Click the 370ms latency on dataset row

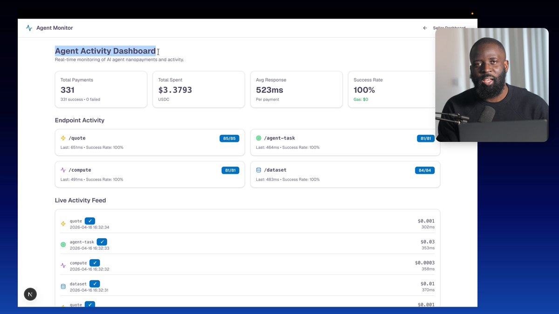click(x=428, y=290)
